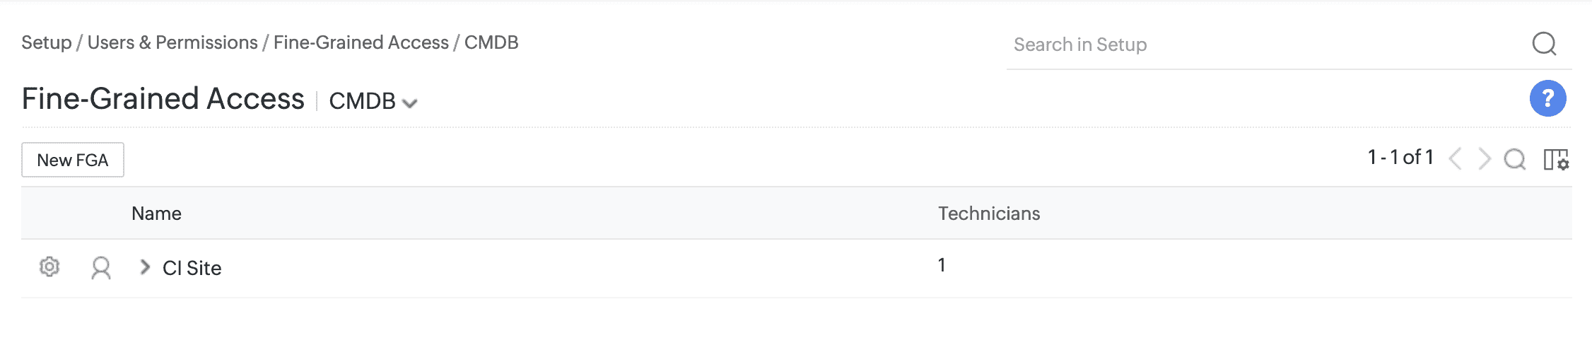Viewport: 1592px width, 362px height.
Task: Click the New FGA button
Action: pos(73,160)
